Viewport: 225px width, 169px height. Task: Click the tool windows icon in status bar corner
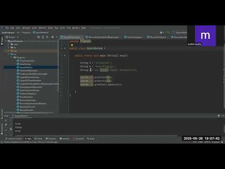[2, 142]
